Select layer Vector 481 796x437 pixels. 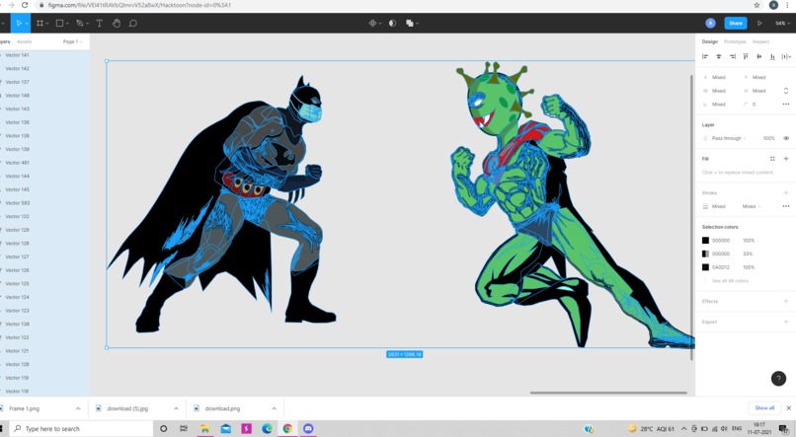[x=17, y=163]
